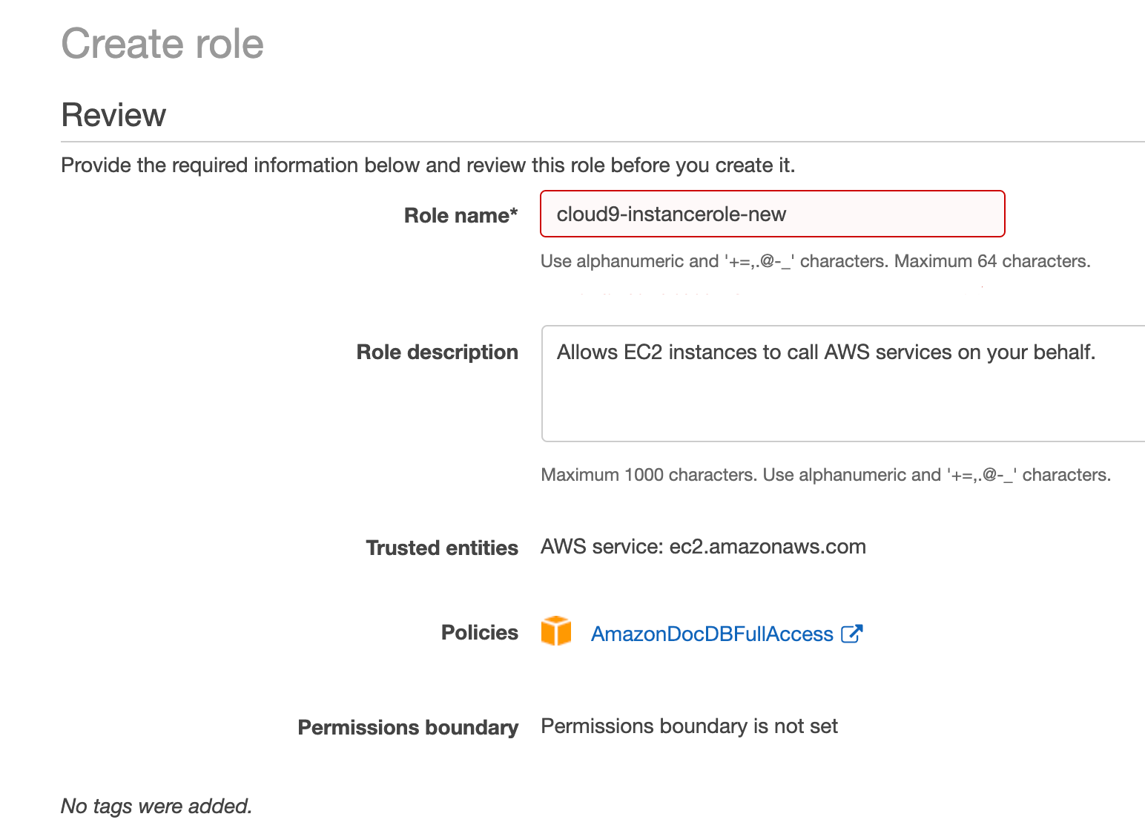This screenshot has height=831, width=1145.
Task: Click the ec2.amazonaws.com trusted service text
Action: pos(768,547)
